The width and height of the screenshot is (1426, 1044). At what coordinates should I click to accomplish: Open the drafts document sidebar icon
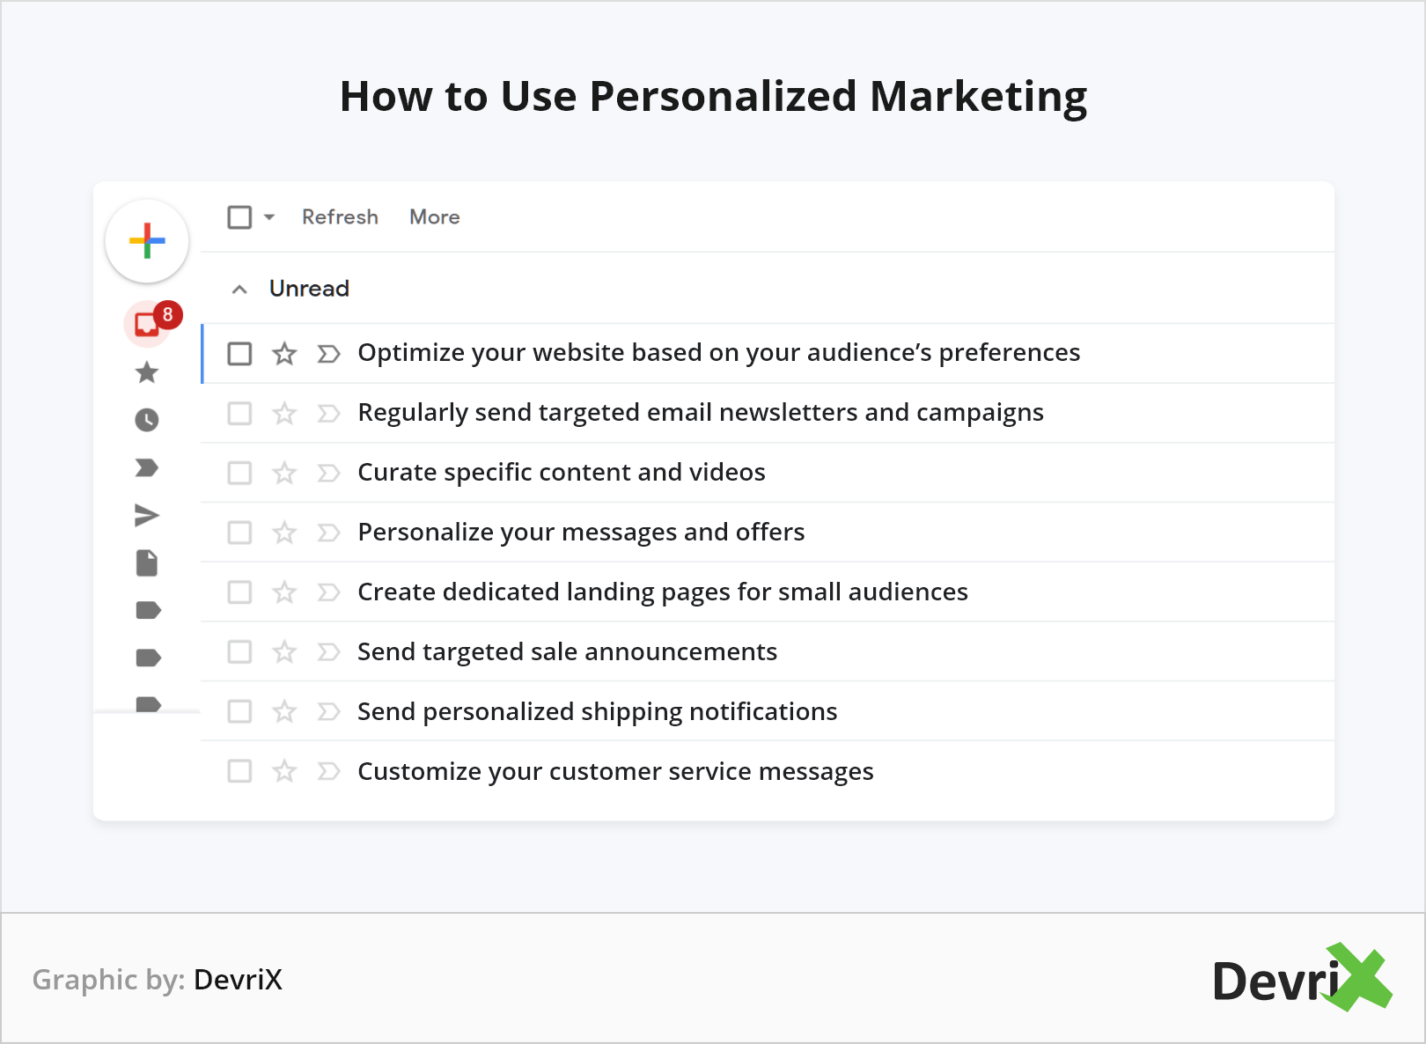147,562
